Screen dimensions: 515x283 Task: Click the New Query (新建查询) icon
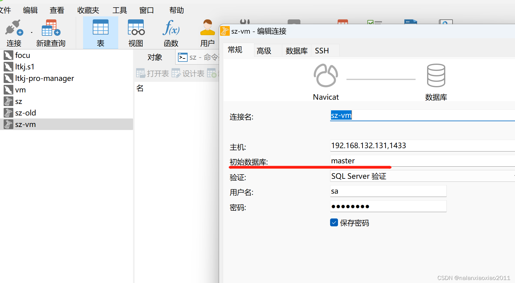(x=51, y=28)
